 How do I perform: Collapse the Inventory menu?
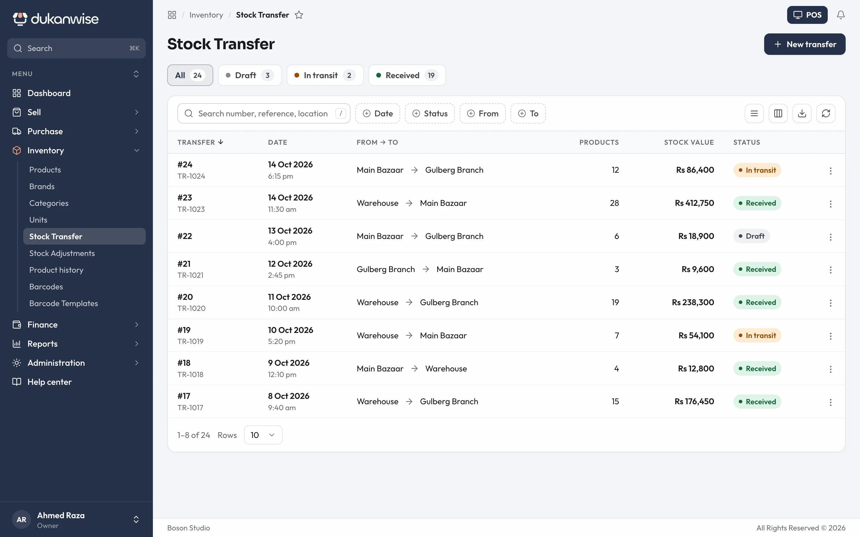(76, 151)
